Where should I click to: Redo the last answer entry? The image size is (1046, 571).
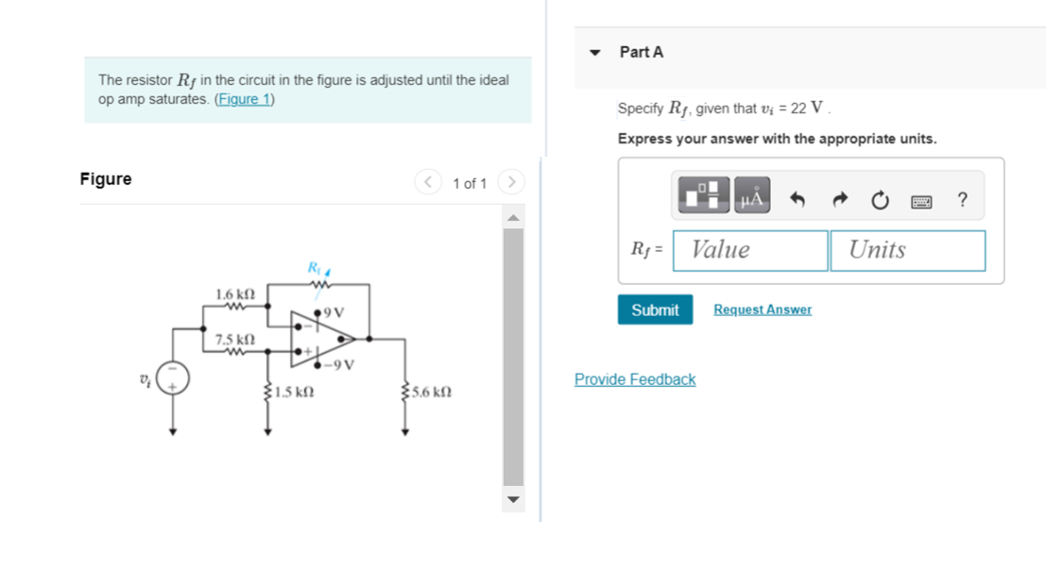839,199
